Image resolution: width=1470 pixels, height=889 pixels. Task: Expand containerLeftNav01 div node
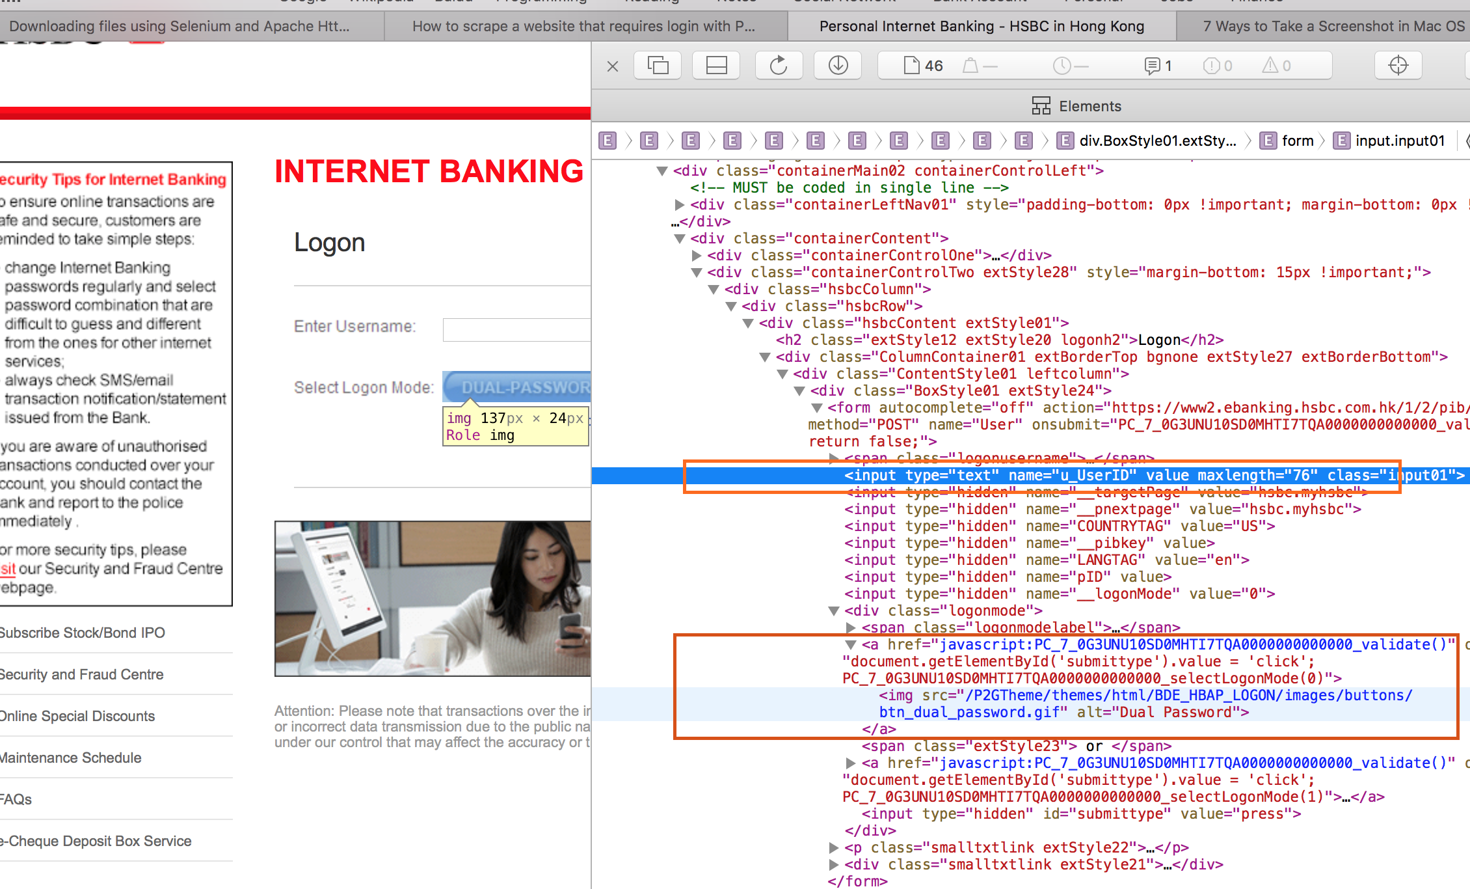[x=679, y=205]
